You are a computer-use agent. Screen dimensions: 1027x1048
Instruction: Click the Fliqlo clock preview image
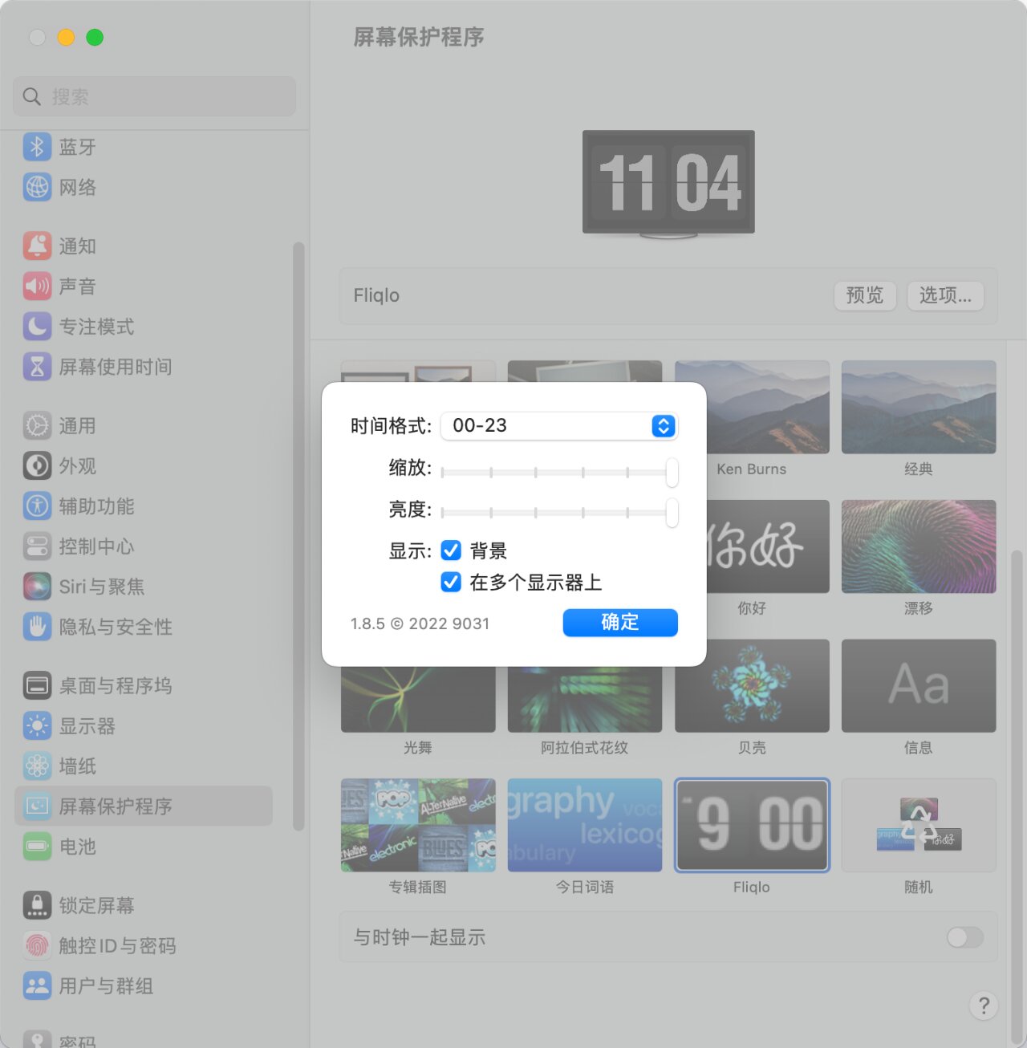[668, 184]
